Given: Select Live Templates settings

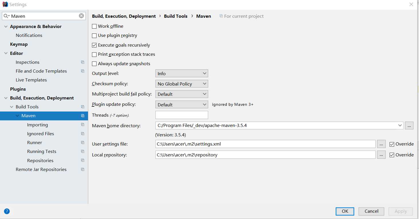Looking at the screenshot, I should (x=31, y=80).
